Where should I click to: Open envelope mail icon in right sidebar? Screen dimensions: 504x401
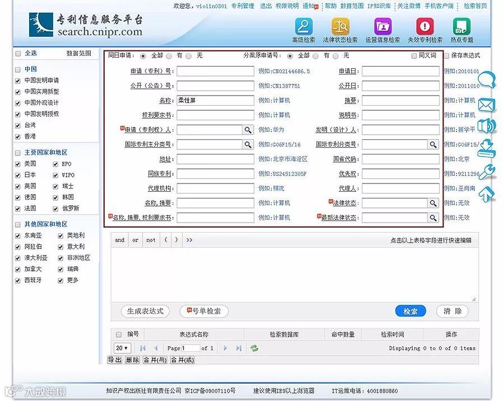pyautogui.click(x=487, y=105)
